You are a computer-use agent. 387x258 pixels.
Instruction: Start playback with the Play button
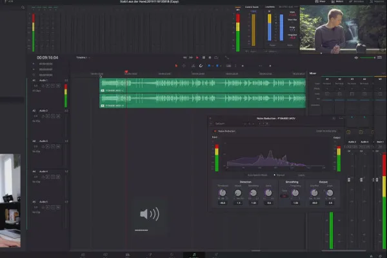click(197, 57)
